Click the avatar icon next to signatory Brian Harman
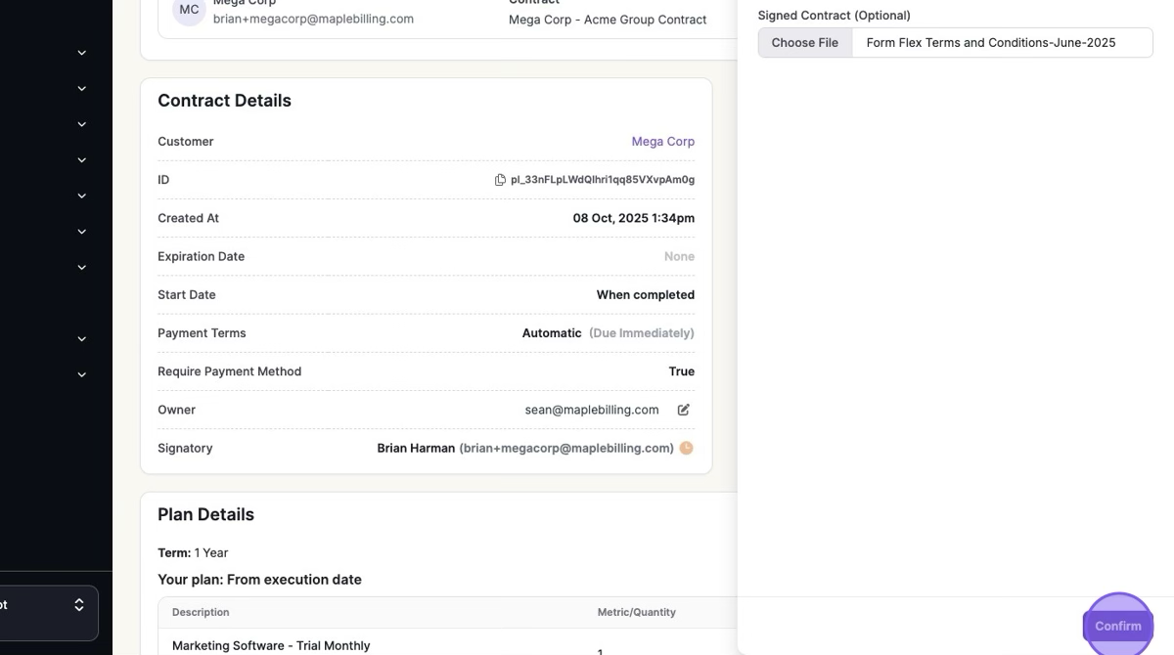This screenshot has height=655, width=1174. click(687, 448)
